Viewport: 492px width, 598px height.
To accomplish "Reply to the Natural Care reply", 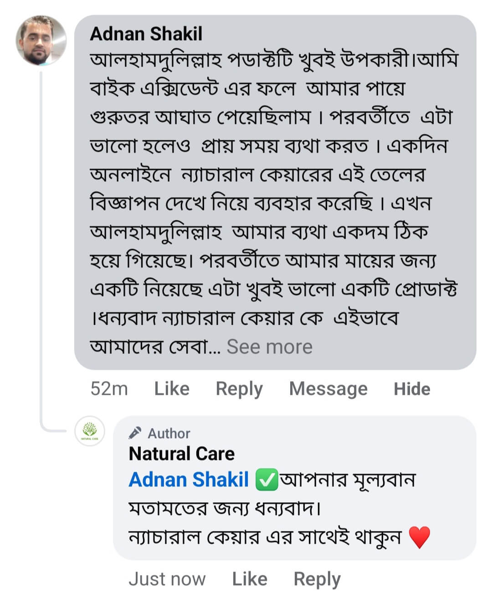I will [x=317, y=579].
